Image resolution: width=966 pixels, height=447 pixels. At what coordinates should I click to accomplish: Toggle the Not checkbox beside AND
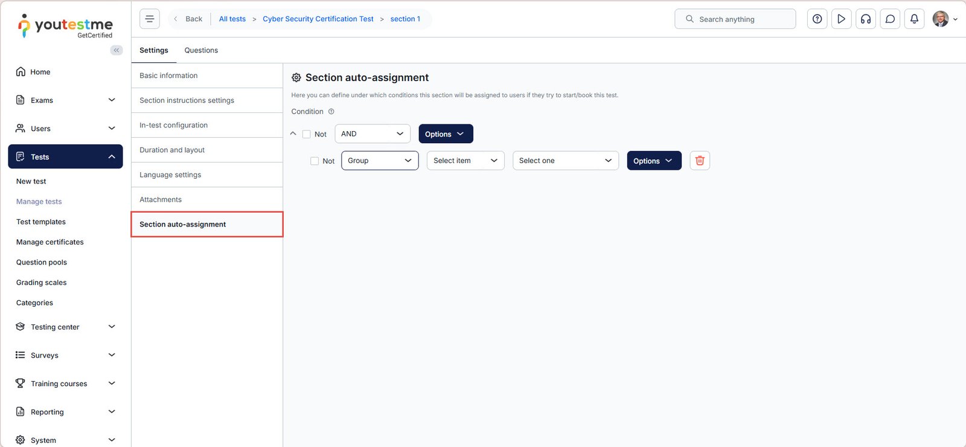[x=307, y=134]
